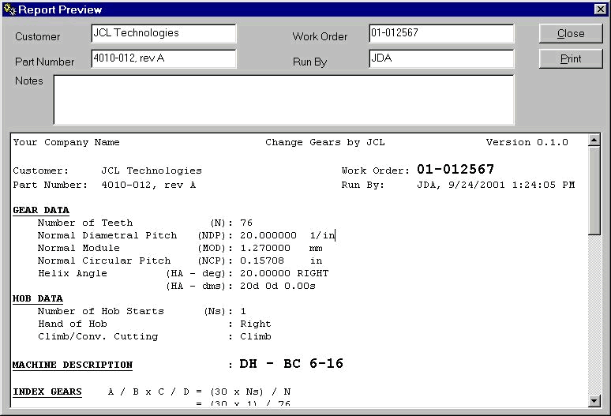
Task: Click the Hand of Hob value Right
Action: click(256, 324)
